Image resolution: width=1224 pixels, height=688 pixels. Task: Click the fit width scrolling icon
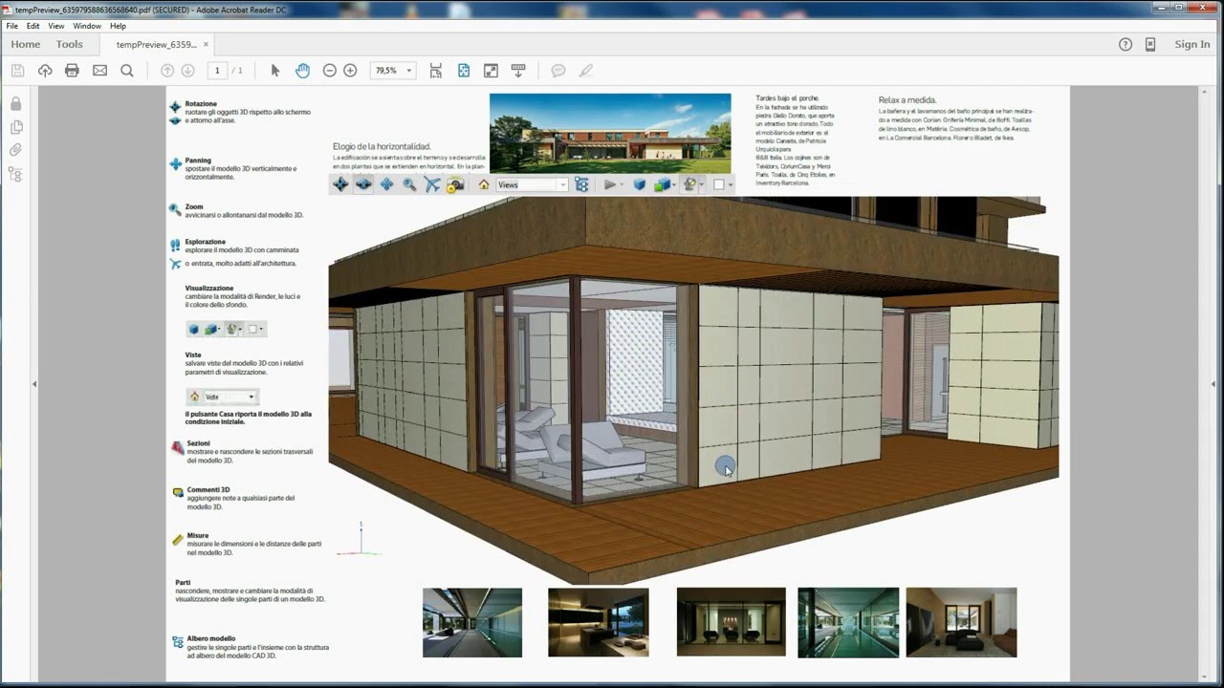point(436,71)
